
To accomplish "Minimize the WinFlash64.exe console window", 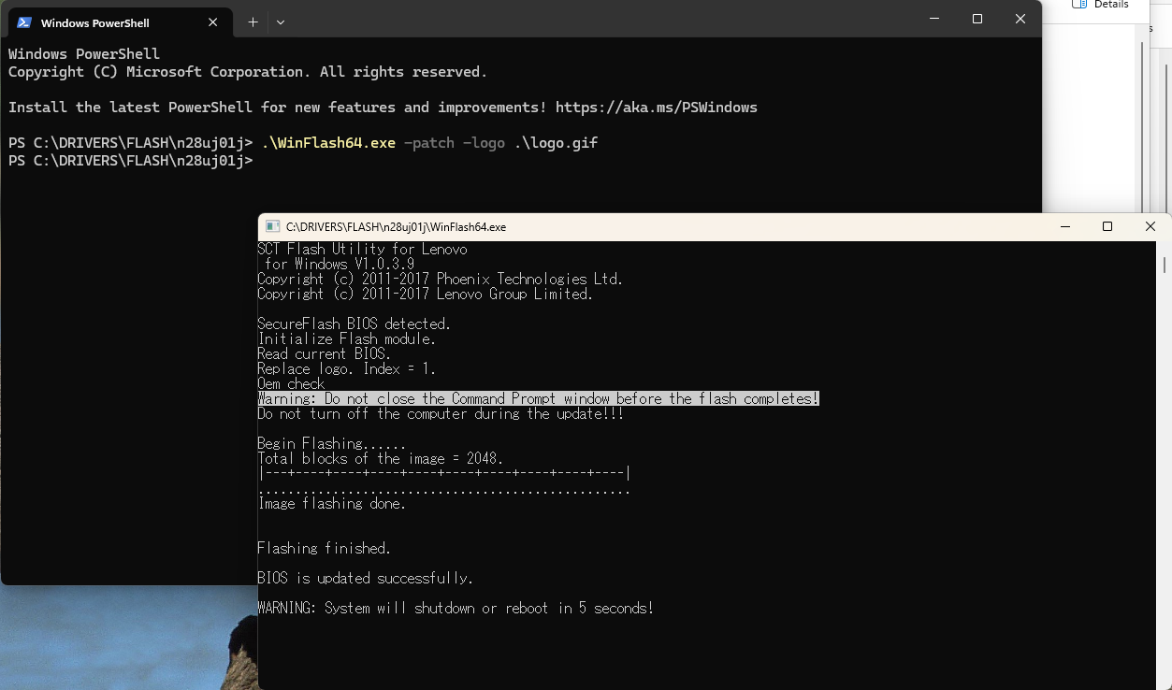I will click(x=1064, y=226).
